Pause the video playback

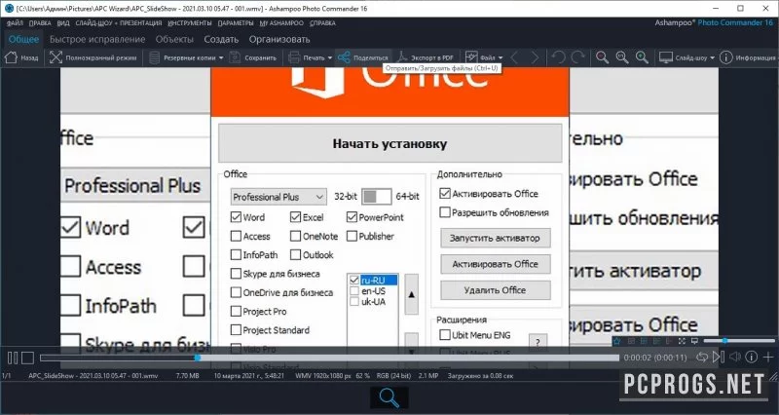pyautogui.click(x=13, y=358)
